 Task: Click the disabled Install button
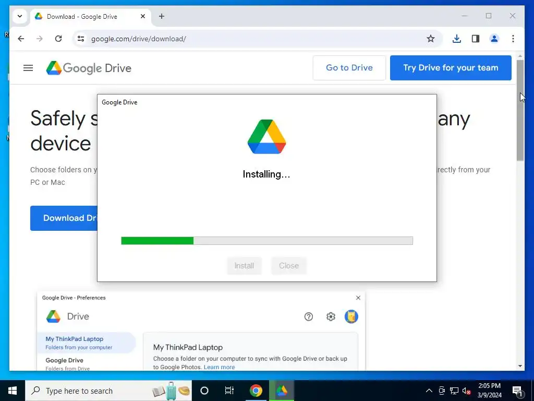pos(244,266)
